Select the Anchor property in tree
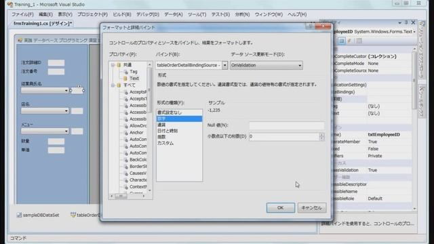Image resolution: width=434 pixels, height=244 pixels. tap(136, 133)
